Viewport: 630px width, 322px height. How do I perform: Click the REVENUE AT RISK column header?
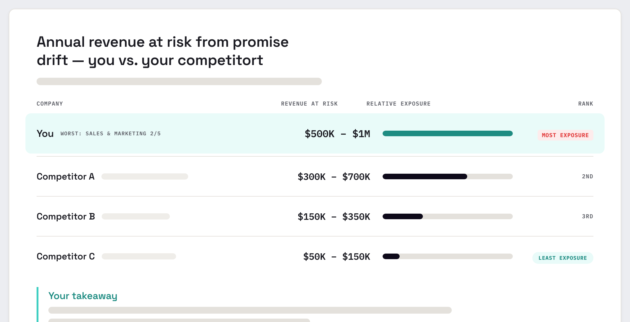(309, 104)
